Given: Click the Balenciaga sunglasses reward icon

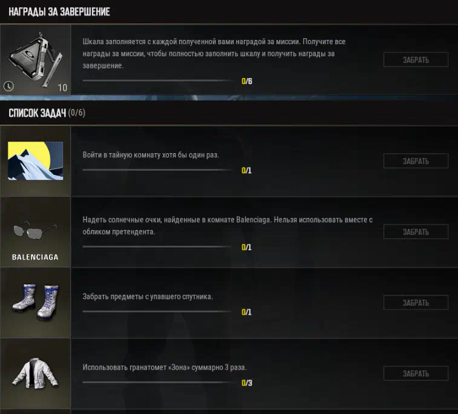Looking at the screenshot, I should 35,229.
